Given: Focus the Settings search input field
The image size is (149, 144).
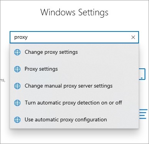Looking at the screenshot, I should pos(74,37).
